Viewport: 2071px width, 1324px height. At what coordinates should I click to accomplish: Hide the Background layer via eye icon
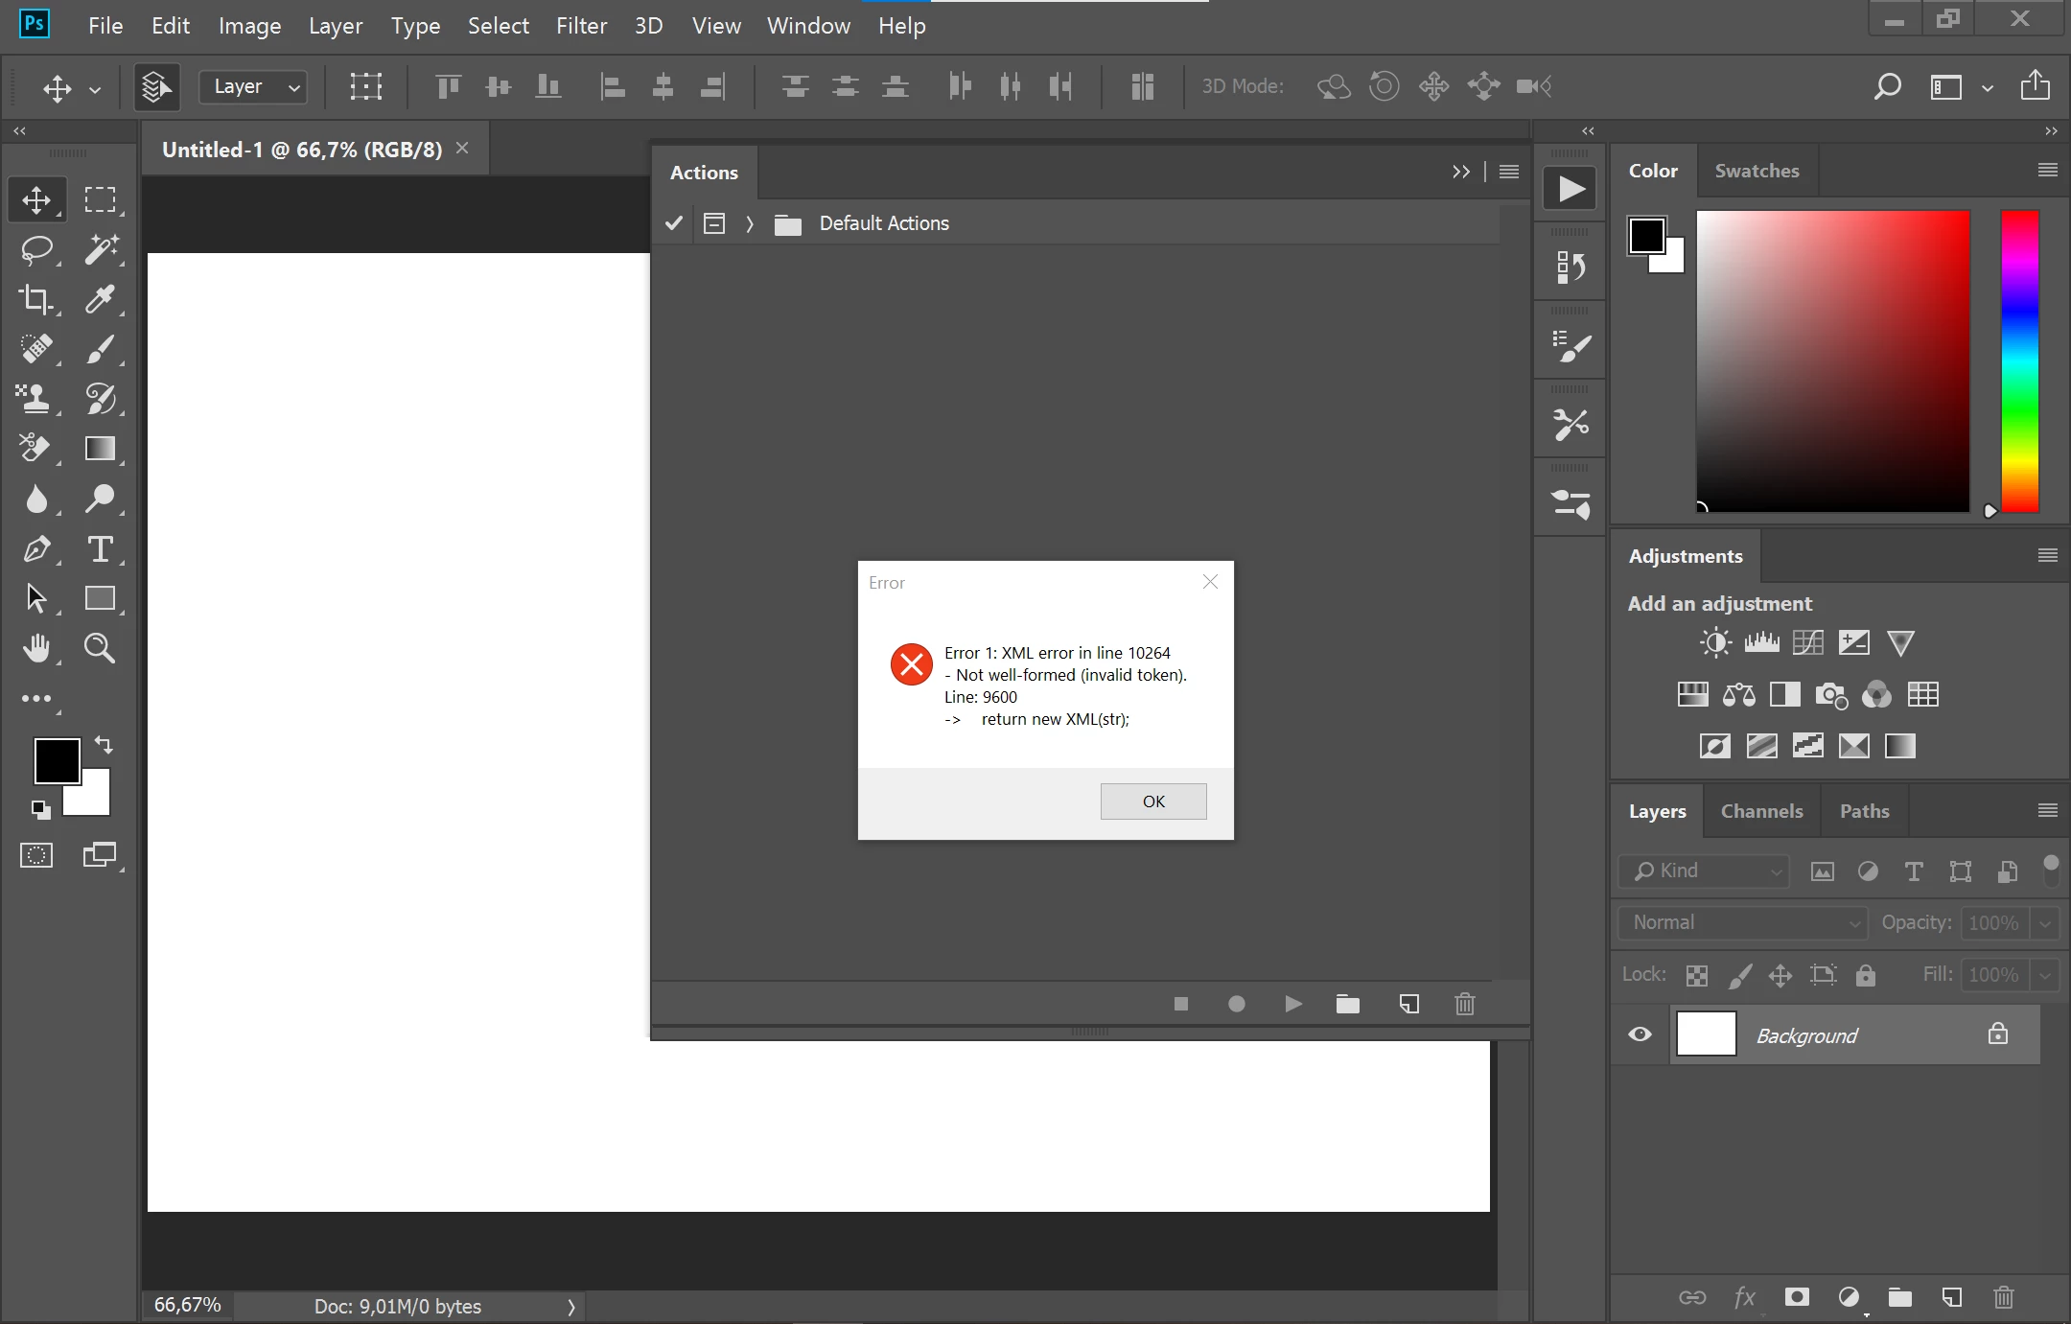tap(1640, 1034)
